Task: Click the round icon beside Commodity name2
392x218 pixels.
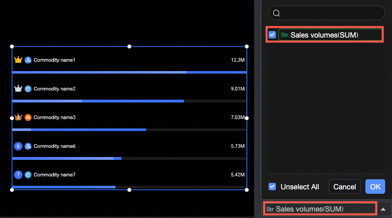Action: 28,89
